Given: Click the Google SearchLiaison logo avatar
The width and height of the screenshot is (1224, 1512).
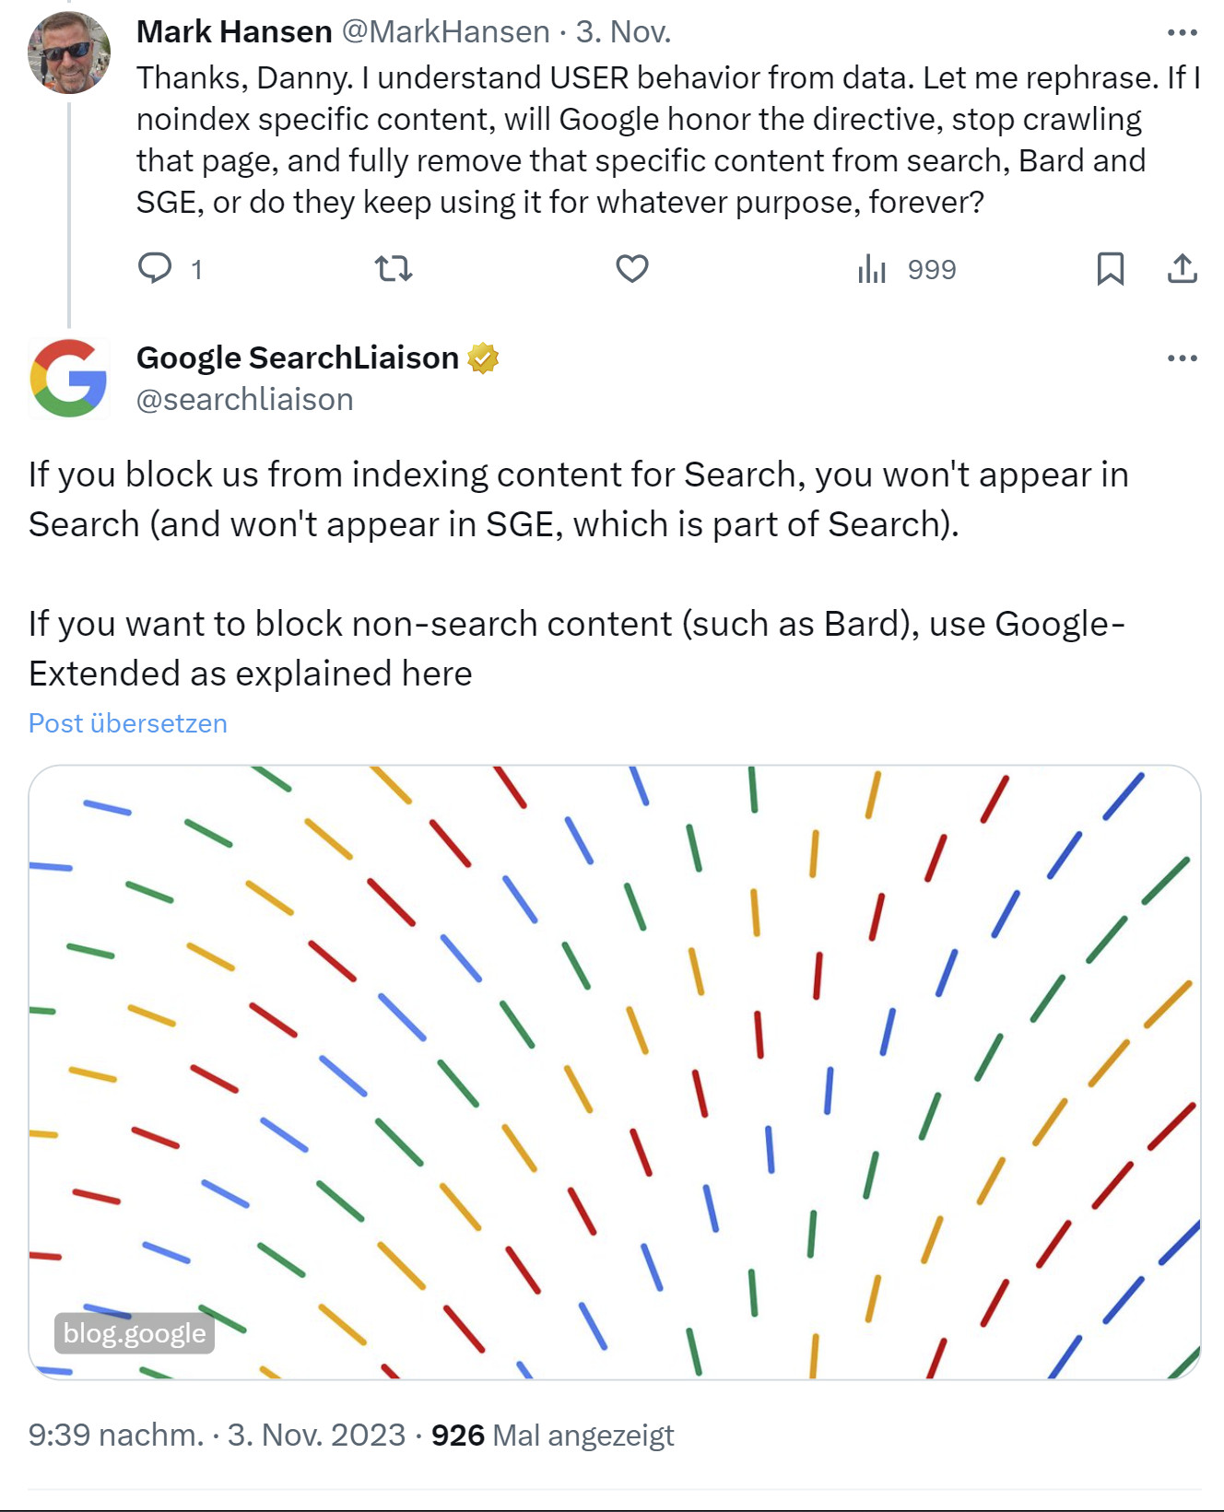Looking at the screenshot, I should point(69,378).
